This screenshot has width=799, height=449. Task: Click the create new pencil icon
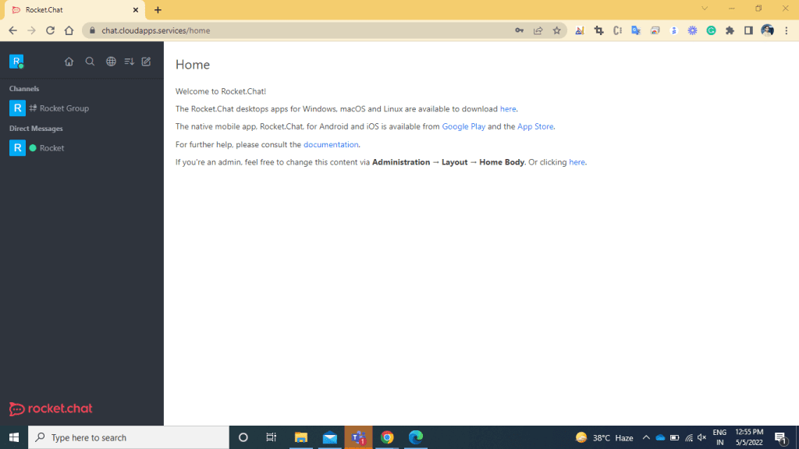coord(146,62)
